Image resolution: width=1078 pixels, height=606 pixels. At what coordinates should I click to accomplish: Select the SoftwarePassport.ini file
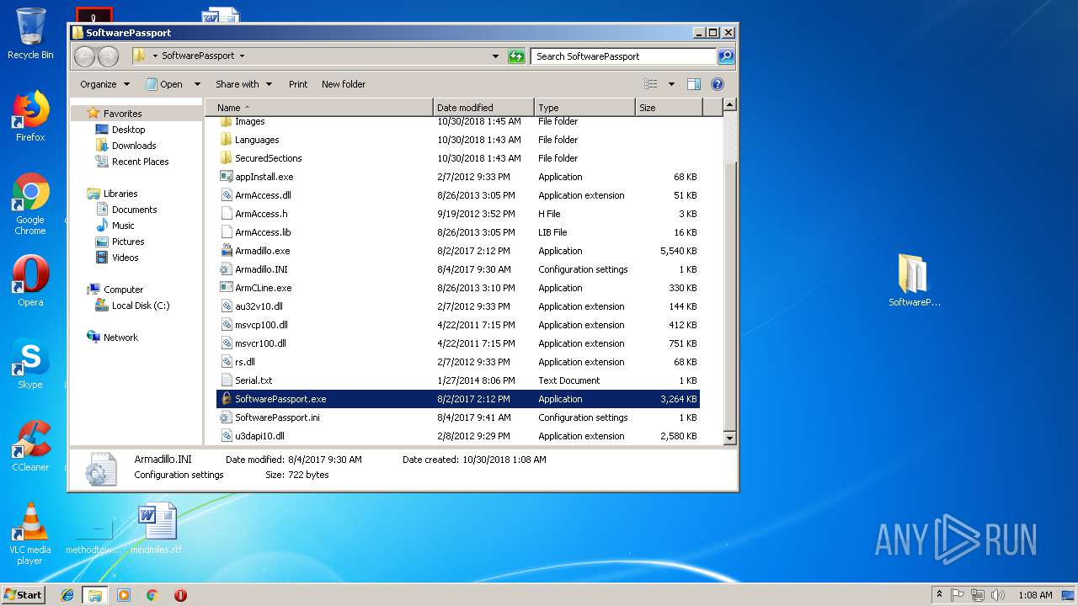(x=458, y=417)
